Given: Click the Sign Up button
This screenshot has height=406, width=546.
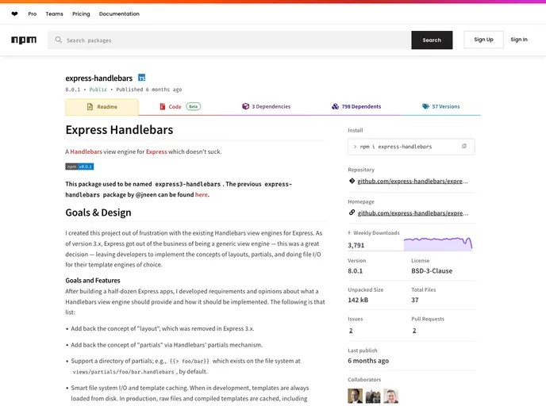Looking at the screenshot, I should 483,40.
